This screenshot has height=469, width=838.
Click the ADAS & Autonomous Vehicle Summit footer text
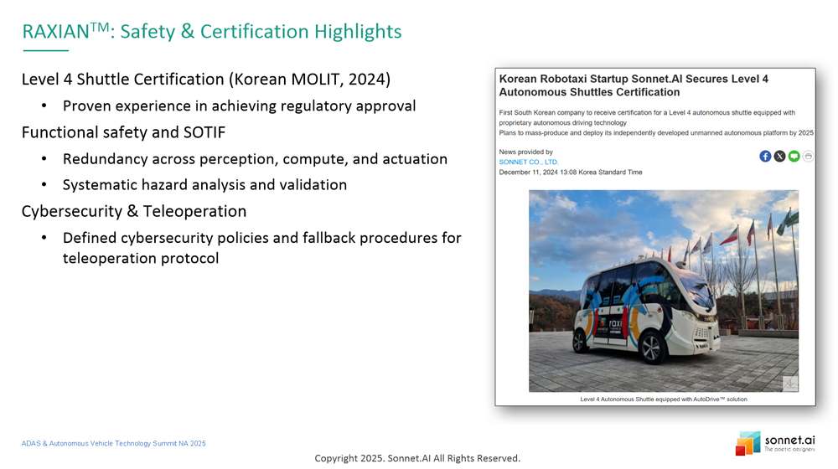[x=113, y=443]
